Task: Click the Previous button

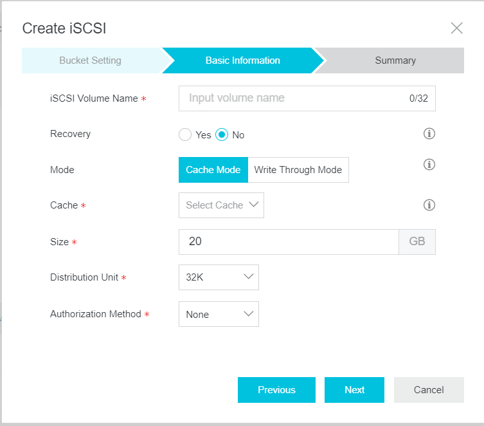Action: coord(276,390)
